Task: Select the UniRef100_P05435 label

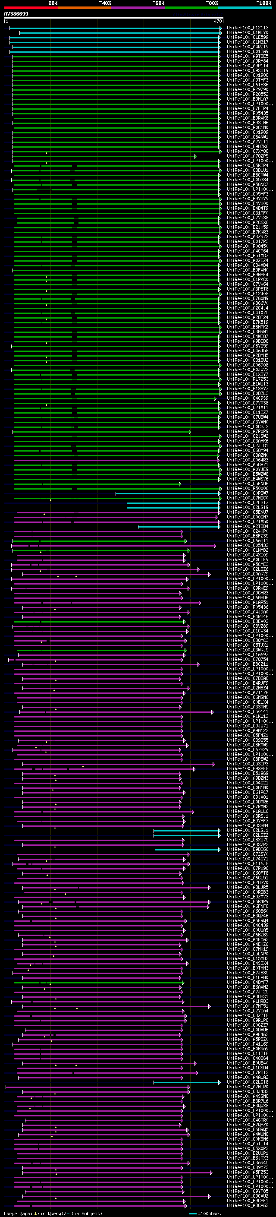Action: point(248,114)
